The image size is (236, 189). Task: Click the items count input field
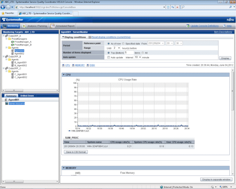point(129,53)
